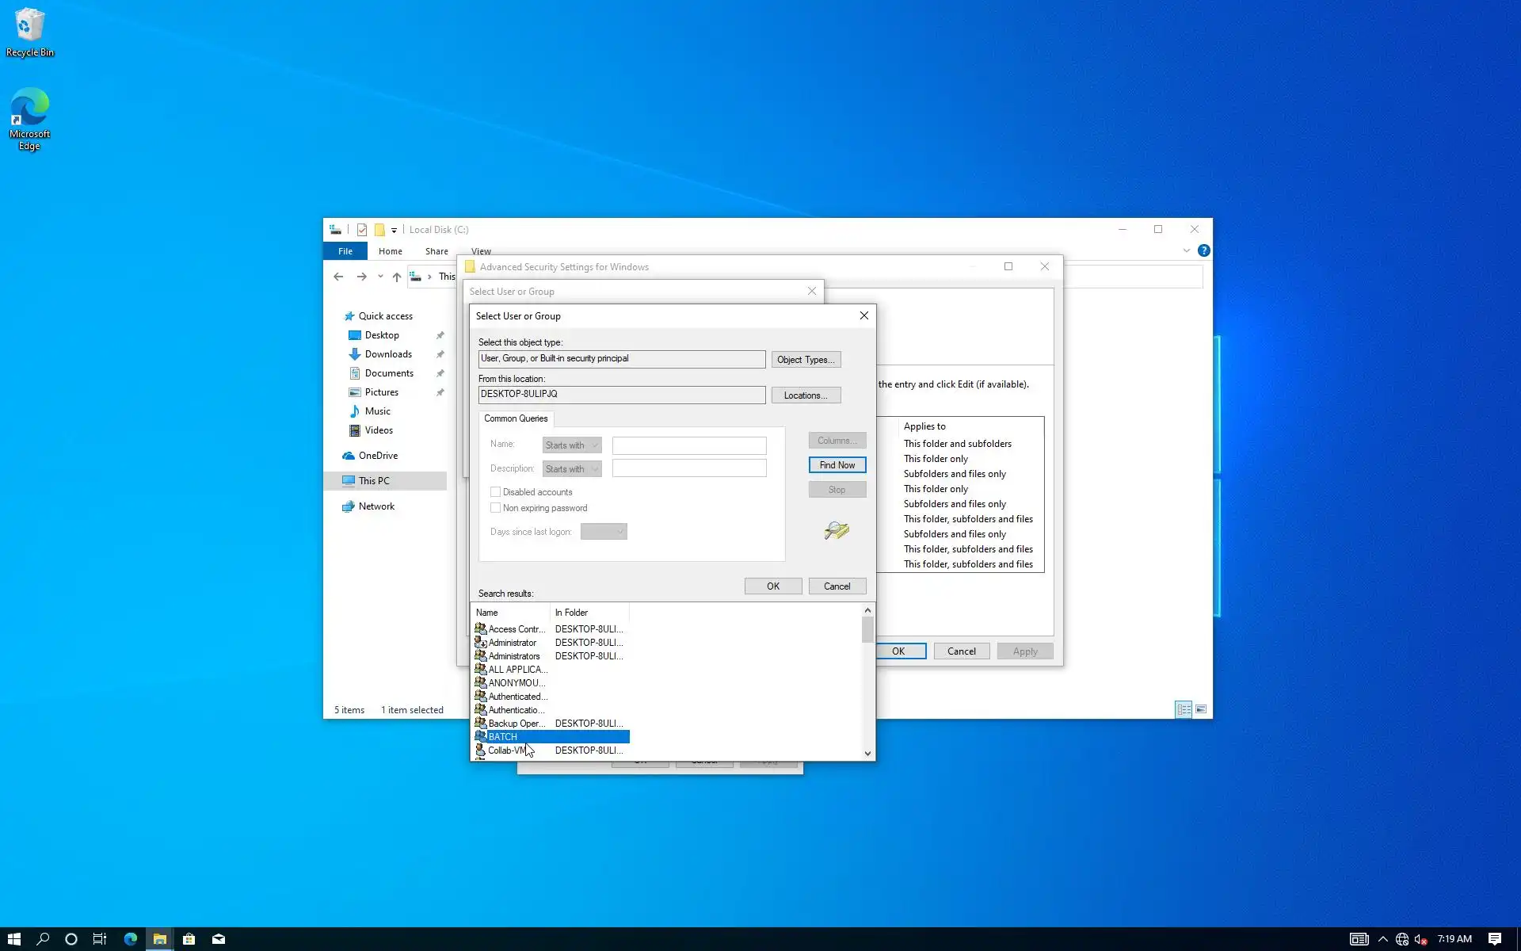Open the Description 'Starts with' dropdown

click(x=572, y=469)
